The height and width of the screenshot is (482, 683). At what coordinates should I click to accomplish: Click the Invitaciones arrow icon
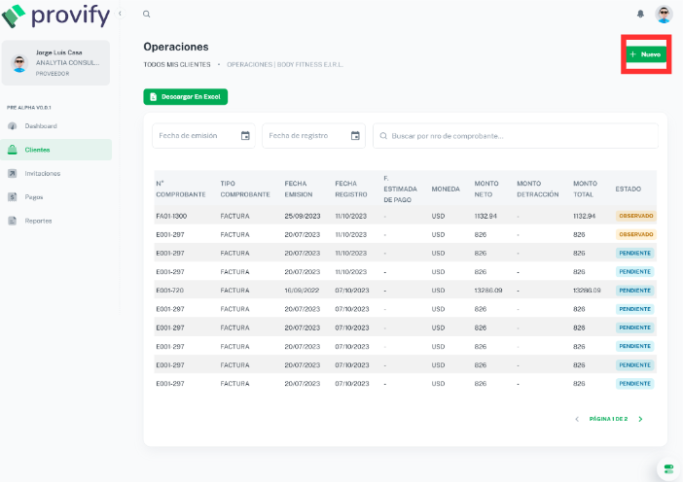(x=13, y=174)
